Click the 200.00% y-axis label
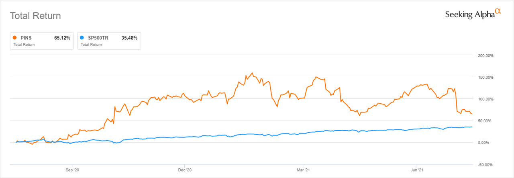Screen dimensions: 514x178 click(483, 56)
